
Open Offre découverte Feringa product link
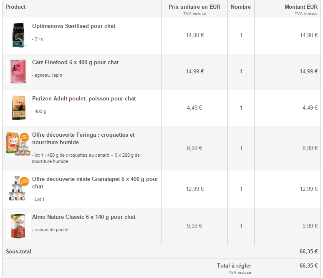pos(83,135)
